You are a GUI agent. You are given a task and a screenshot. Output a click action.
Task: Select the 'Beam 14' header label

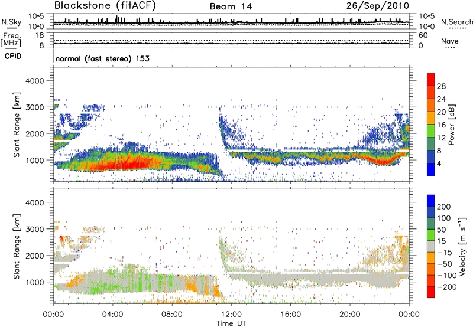(231, 6)
